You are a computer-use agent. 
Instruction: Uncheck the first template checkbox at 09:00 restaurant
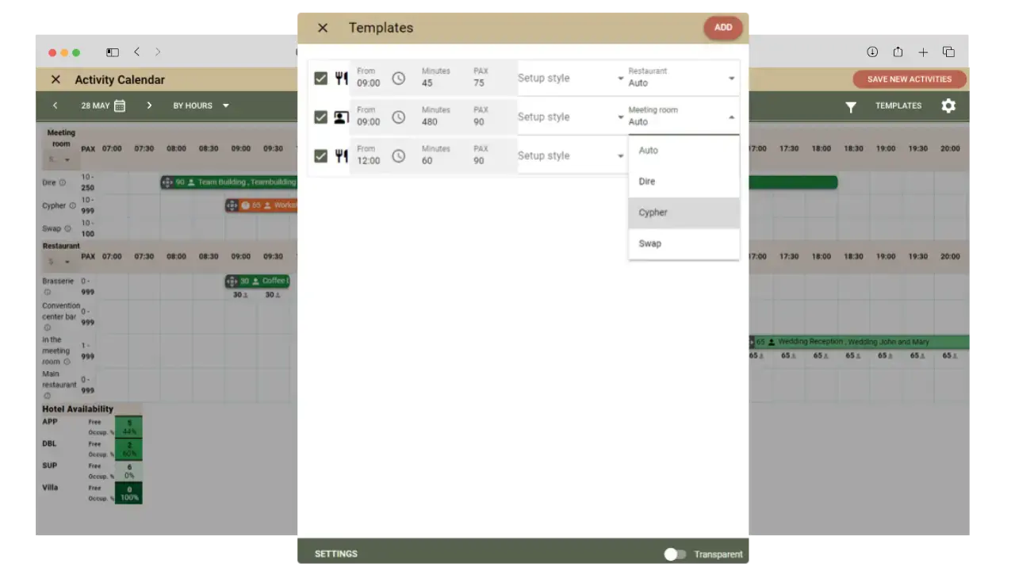320,79
